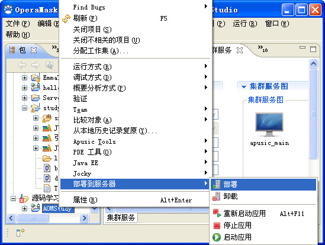
Task: Open the 比较对象(A) submenu
Action: (136, 120)
